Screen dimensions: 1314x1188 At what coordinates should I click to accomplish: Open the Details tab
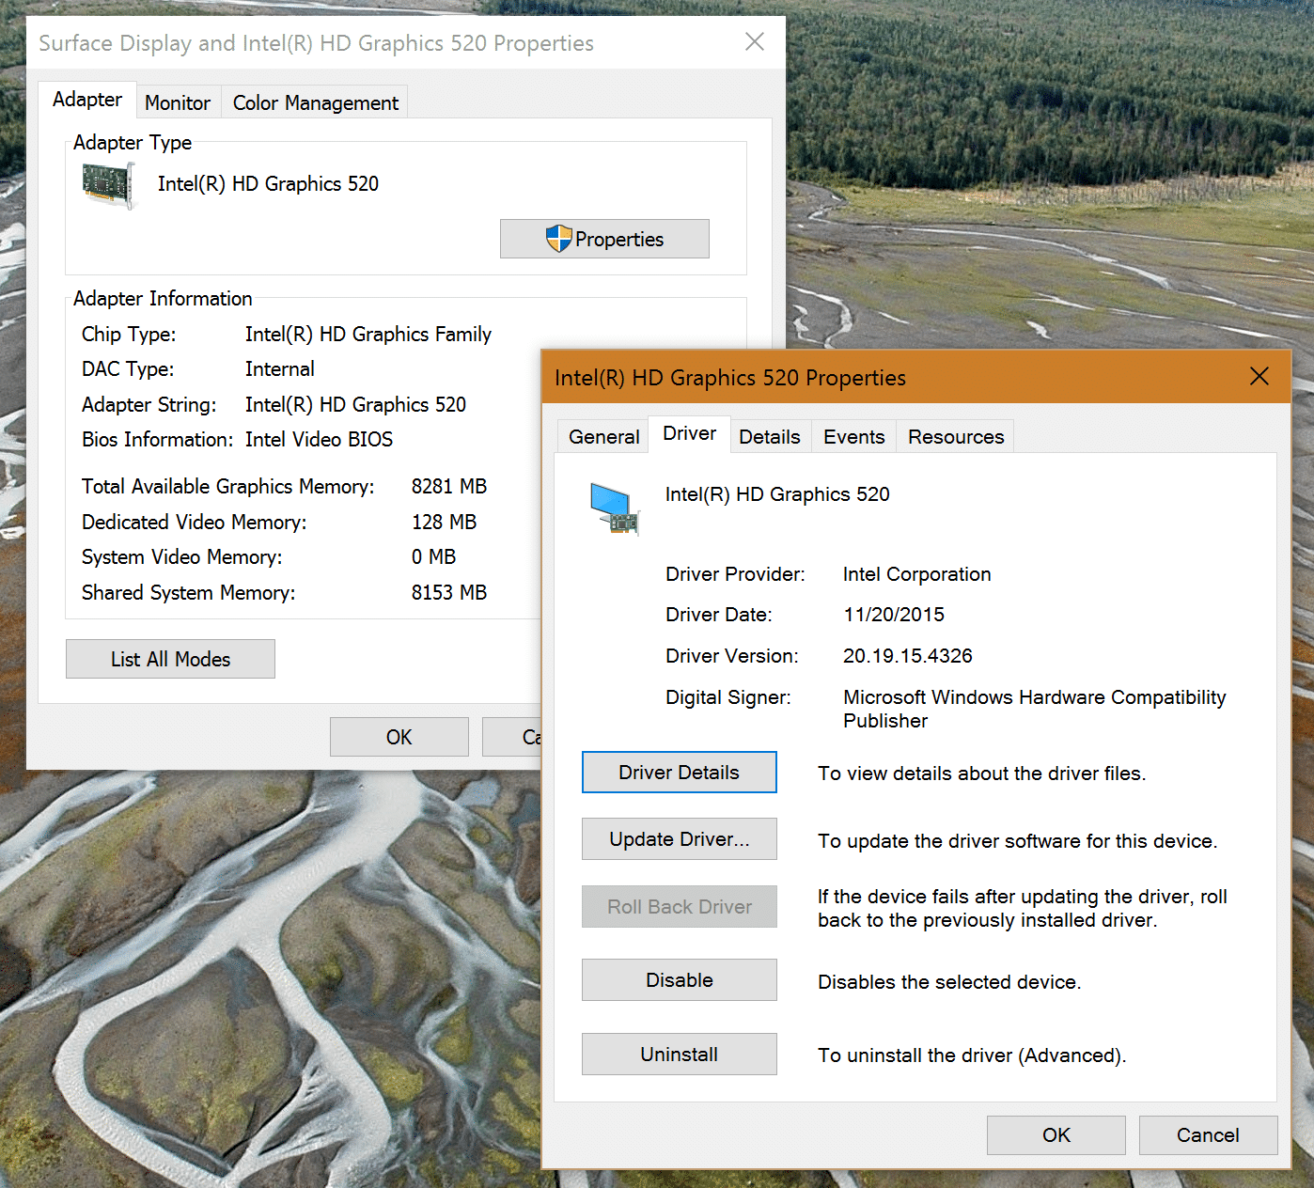click(x=770, y=436)
